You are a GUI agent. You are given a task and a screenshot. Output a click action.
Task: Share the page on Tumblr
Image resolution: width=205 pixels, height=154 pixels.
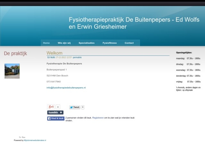click(x=55, y=113)
